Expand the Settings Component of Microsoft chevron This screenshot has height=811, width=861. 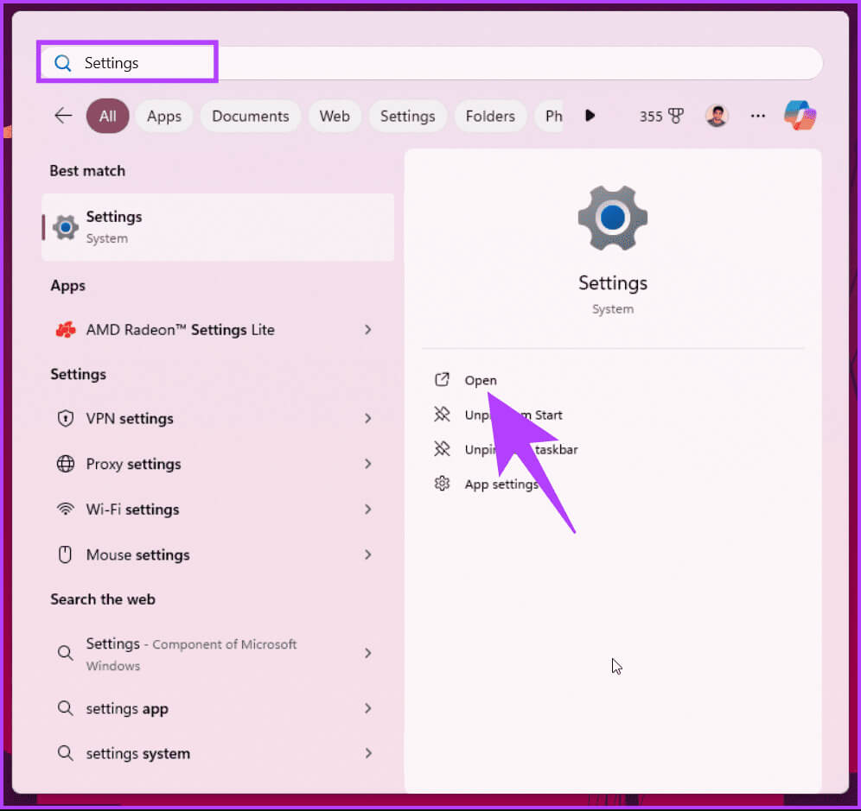[x=368, y=654]
